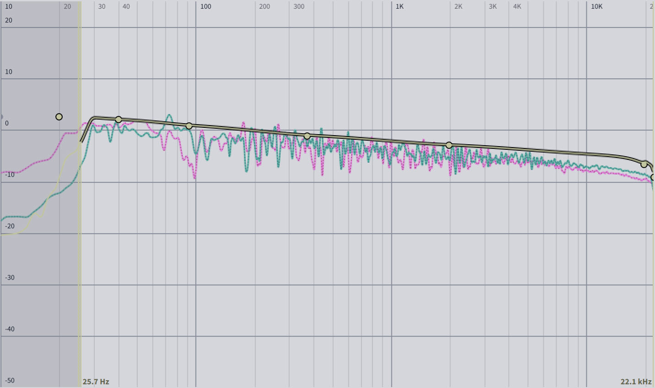Select the lowest EQ node at the right edge
Image resolution: width=655 pixels, height=388 pixels.
point(653,177)
